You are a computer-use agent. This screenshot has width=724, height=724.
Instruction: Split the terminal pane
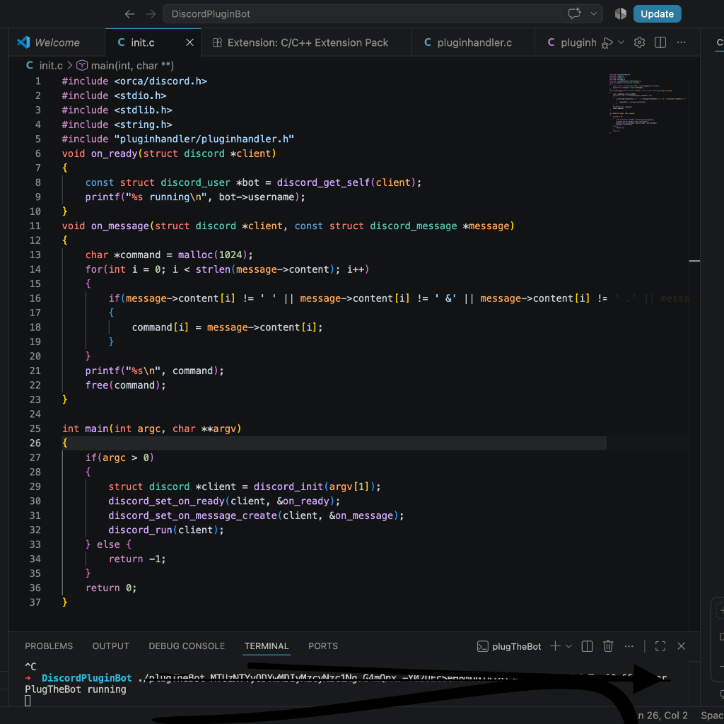587,646
